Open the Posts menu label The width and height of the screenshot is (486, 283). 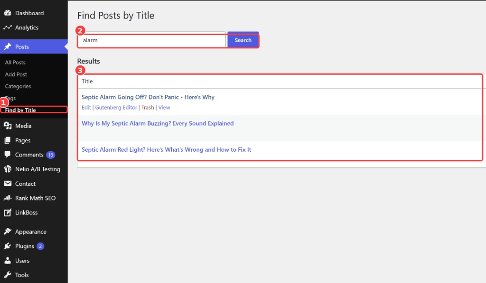pos(22,47)
